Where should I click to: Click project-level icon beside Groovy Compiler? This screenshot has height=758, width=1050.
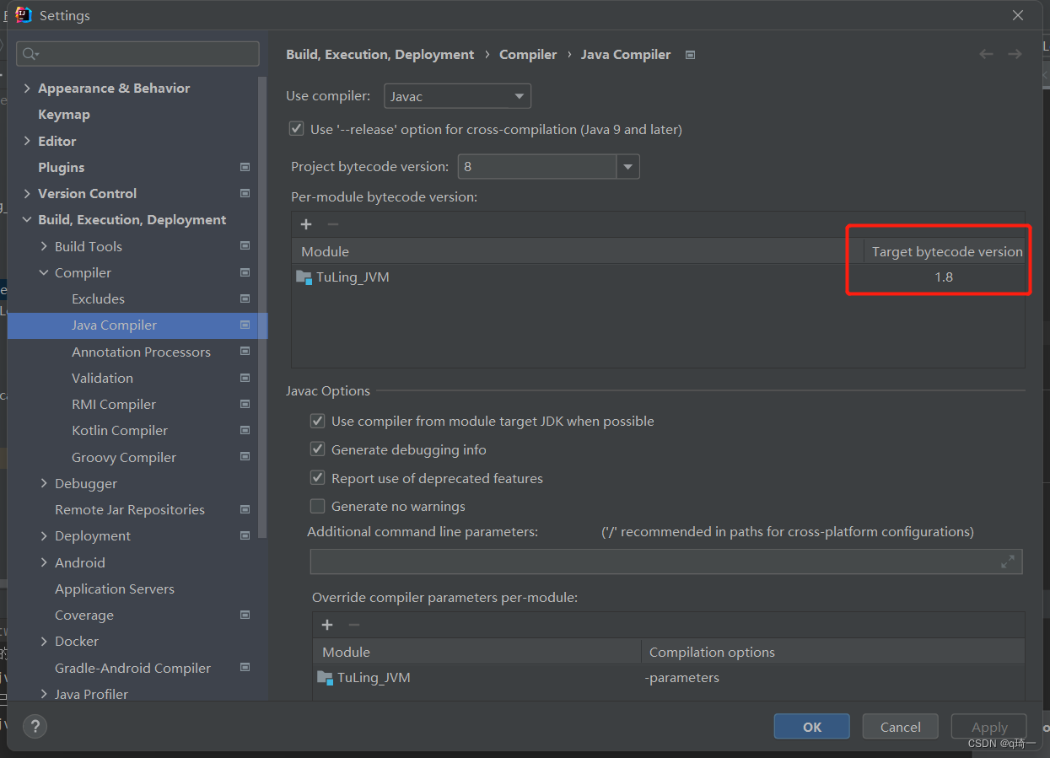(x=245, y=457)
